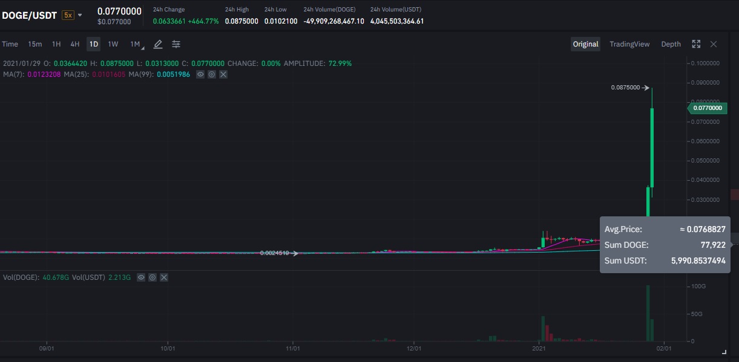Click the 5x leverage badge
The height and width of the screenshot is (362, 739).
pyautogui.click(x=68, y=15)
